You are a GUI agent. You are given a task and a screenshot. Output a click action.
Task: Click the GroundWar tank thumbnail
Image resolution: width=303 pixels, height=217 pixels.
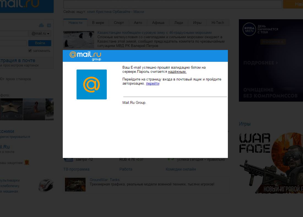coord(75,185)
